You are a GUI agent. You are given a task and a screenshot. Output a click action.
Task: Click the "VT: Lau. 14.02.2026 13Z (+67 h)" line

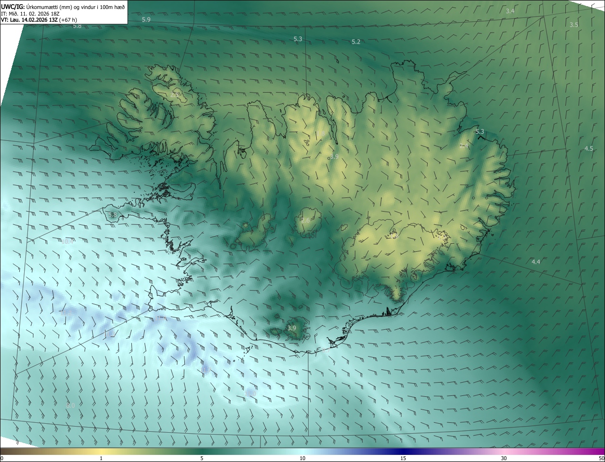39,20
